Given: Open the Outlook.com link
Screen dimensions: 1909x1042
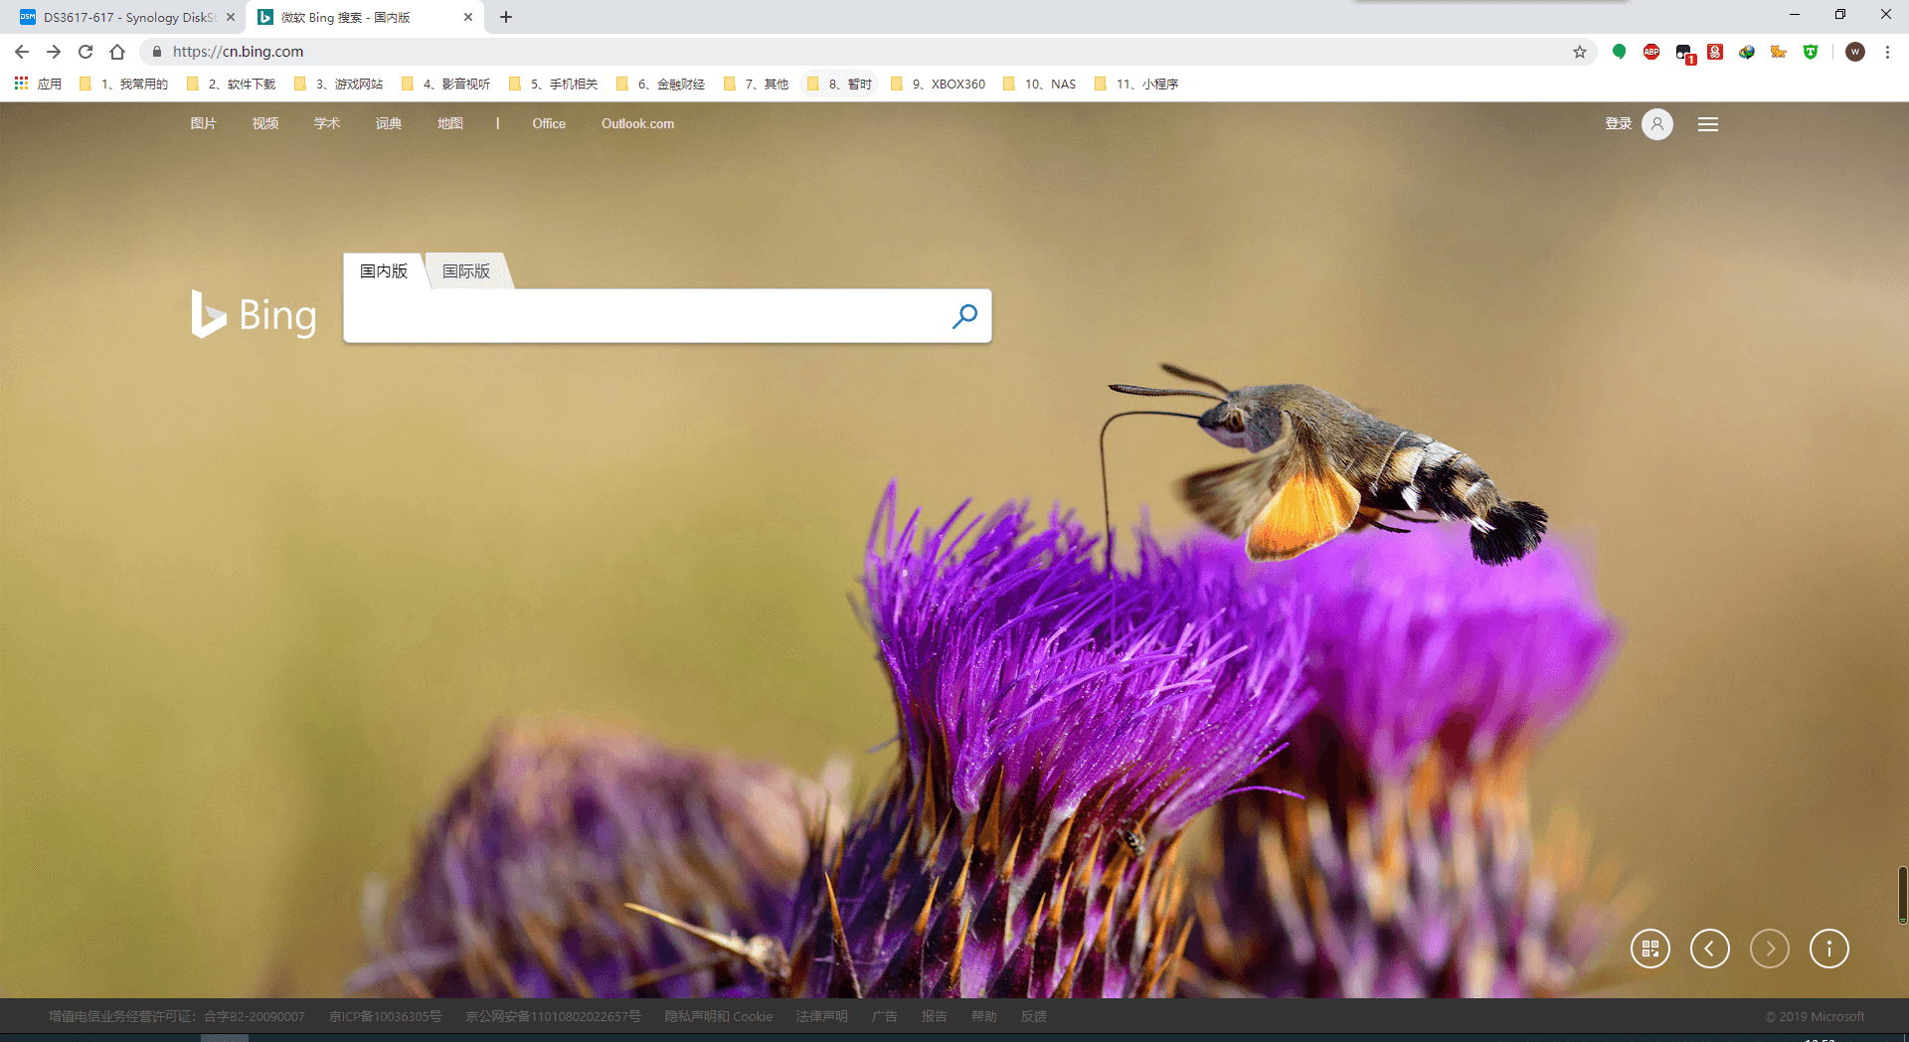Looking at the screenshot, I should point(637,124).
